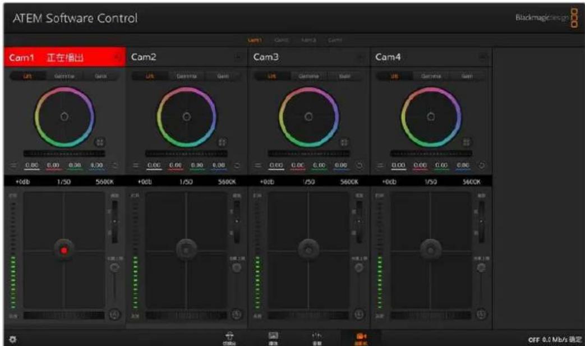Switch to the Switcher page tab

point(229,338)
